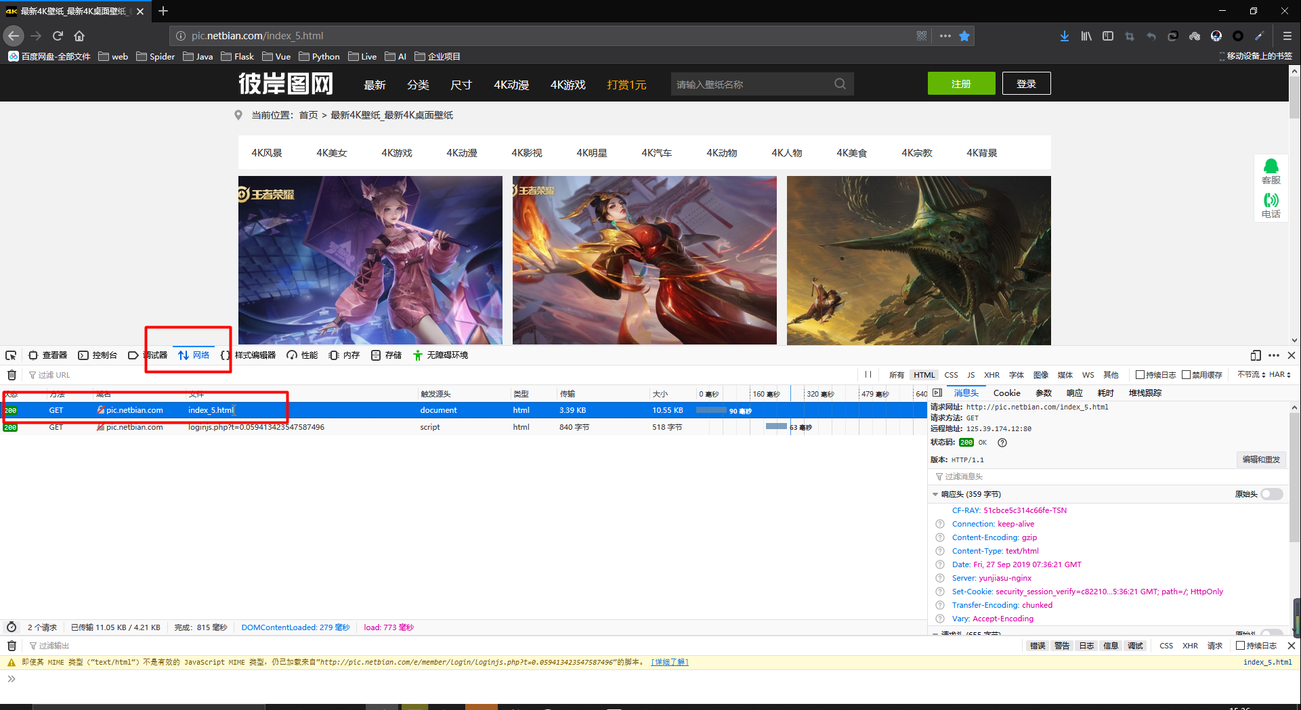Close the DevTools panel
Image resolution: width=1301 pixels, height=710 pixels.
point(1292,355)
